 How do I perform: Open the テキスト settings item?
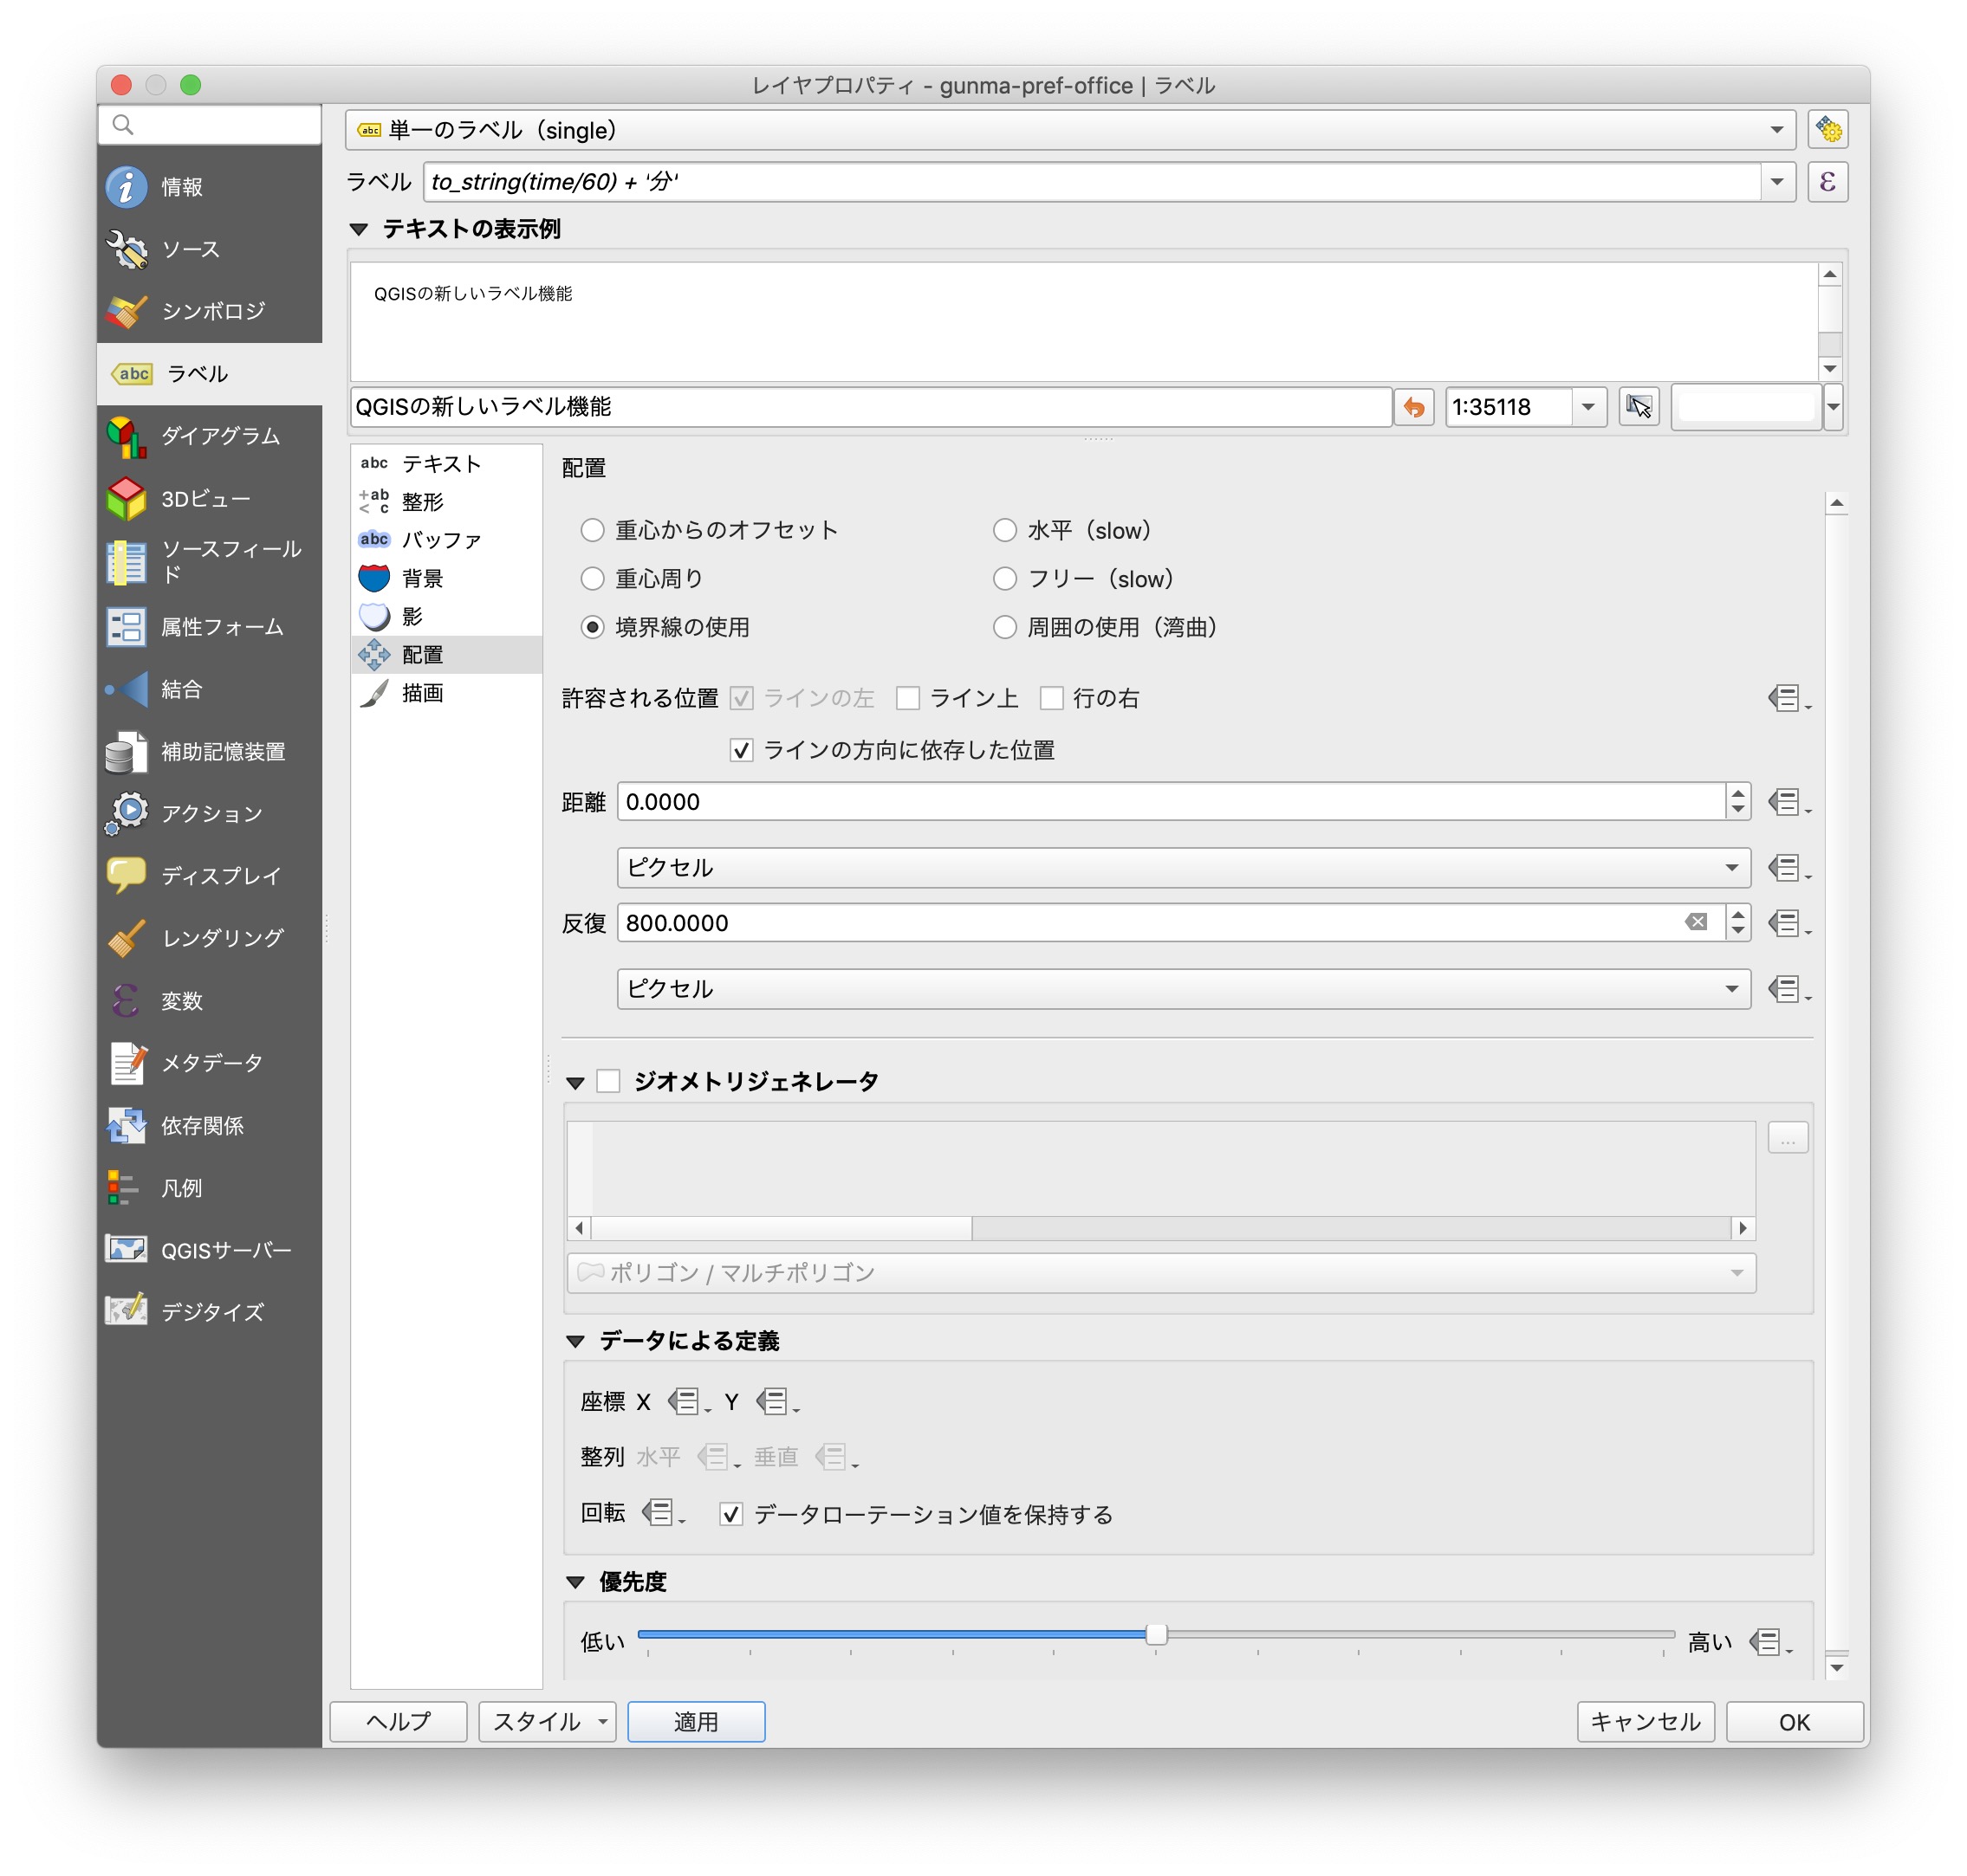[438, 463]
